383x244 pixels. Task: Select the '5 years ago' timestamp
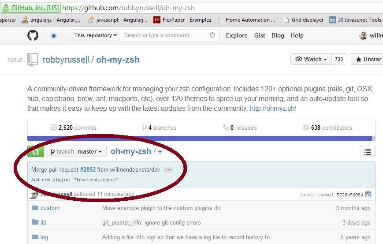356,237
